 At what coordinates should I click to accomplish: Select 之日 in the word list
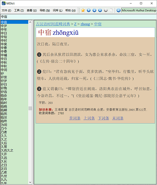coord(14,165)
